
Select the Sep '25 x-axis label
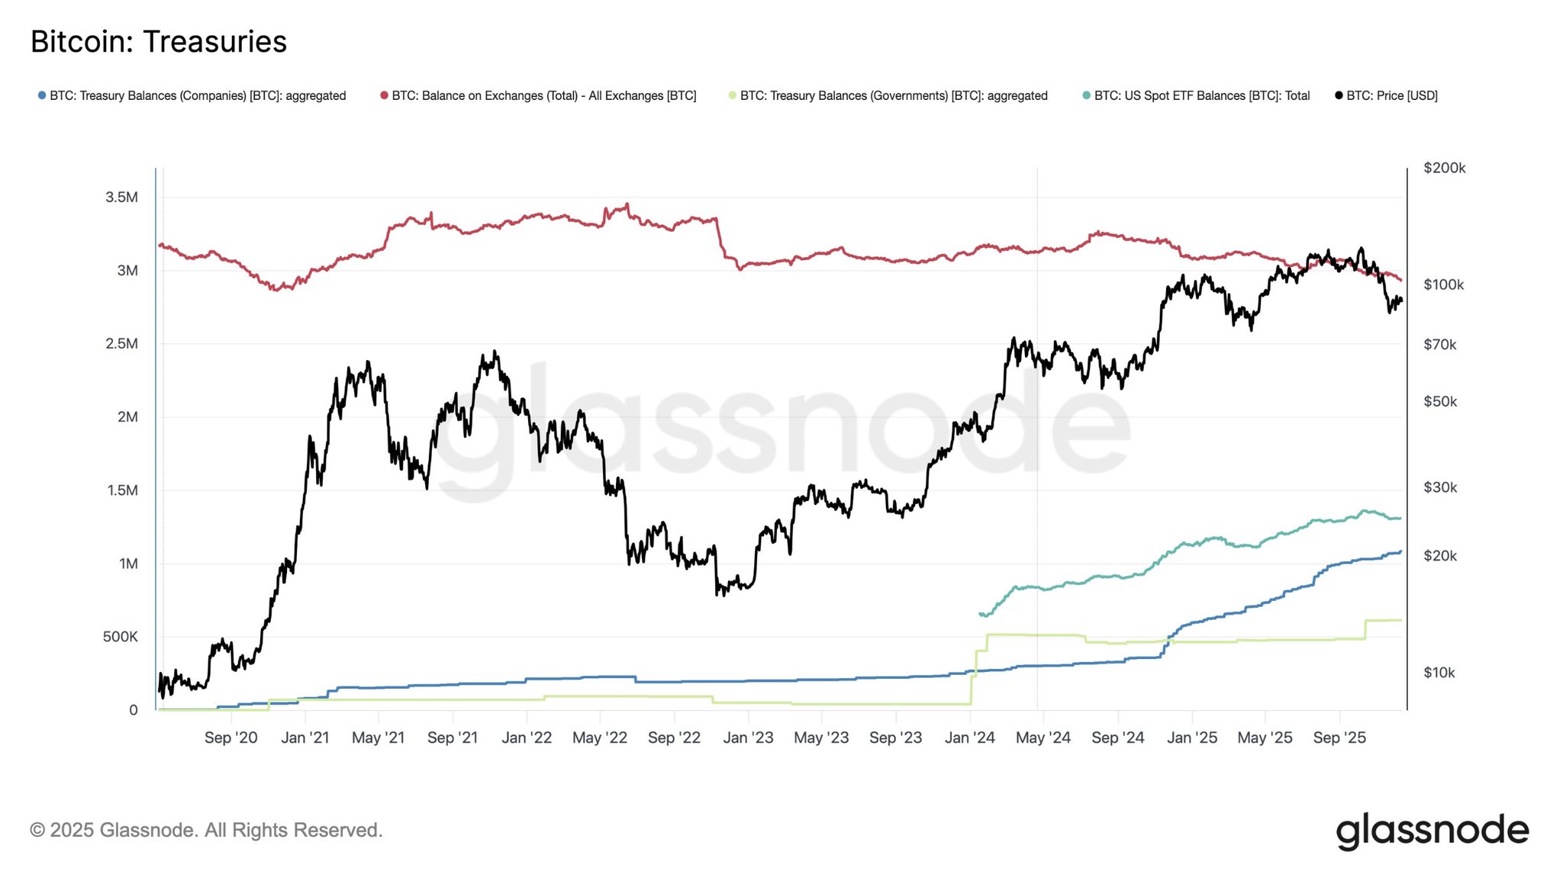click(x=1339, y=738)
